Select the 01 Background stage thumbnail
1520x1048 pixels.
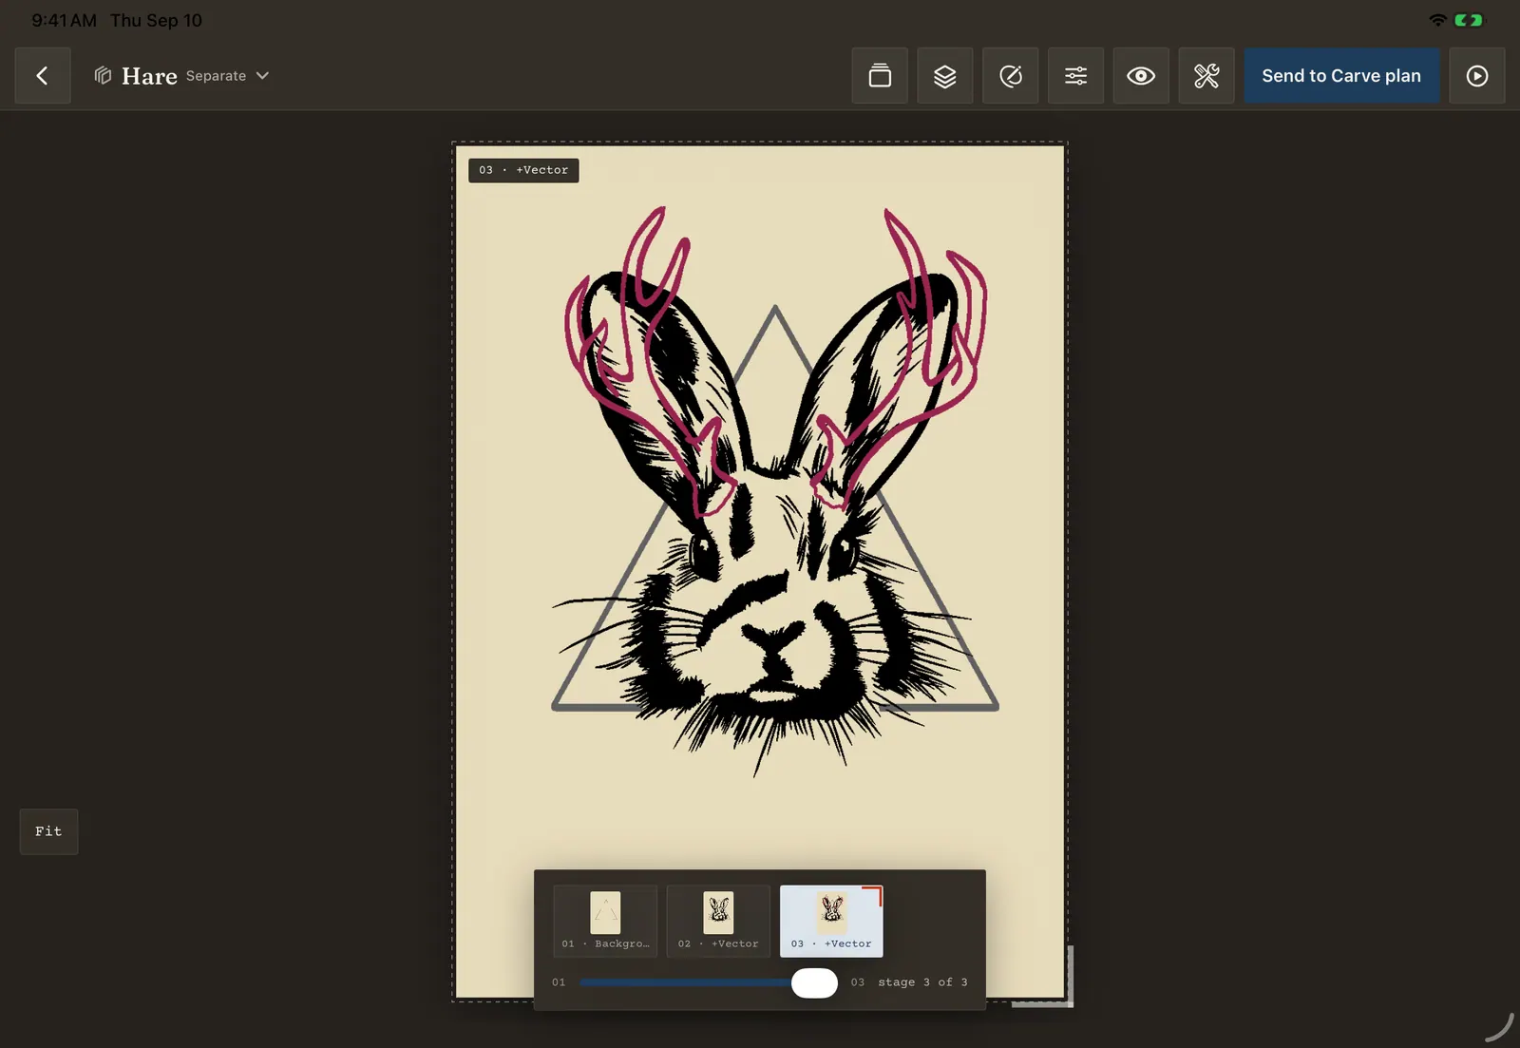605,921
